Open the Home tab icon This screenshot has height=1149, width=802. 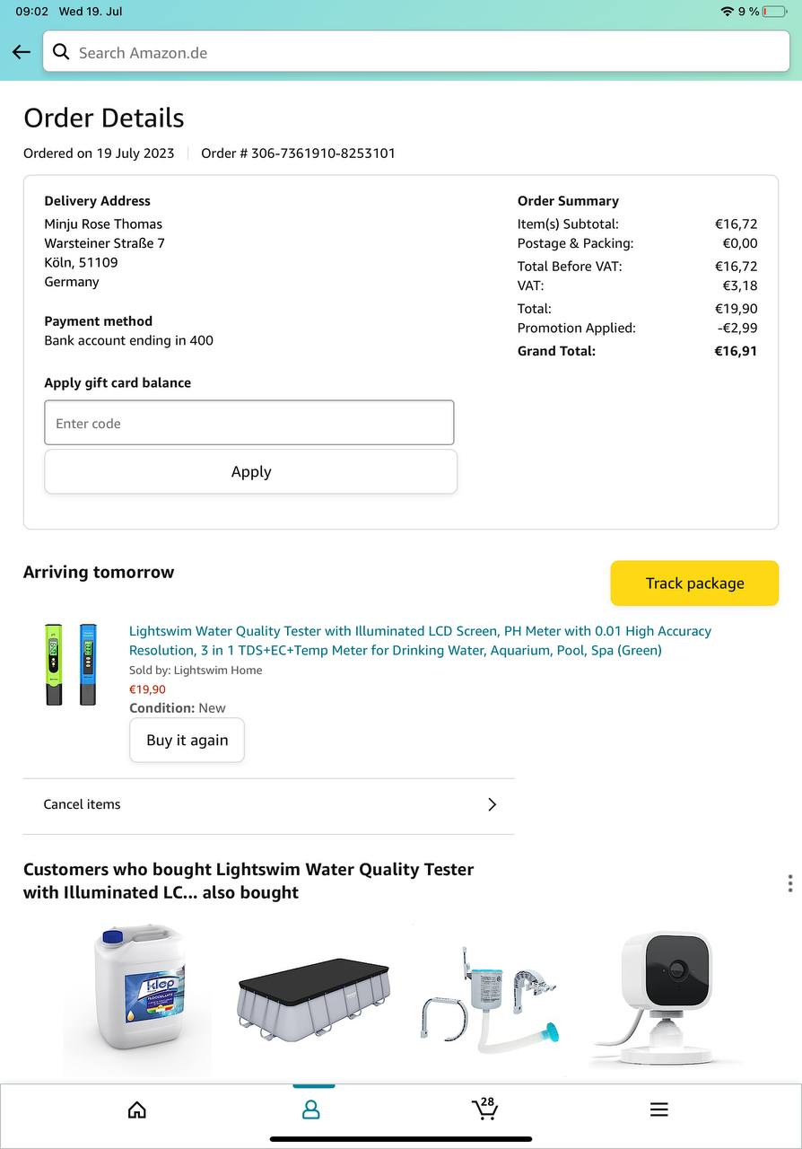(x=137, y=1110)
